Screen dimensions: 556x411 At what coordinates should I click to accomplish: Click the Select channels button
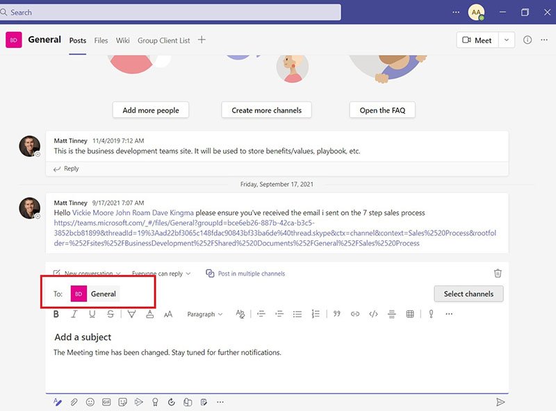468,294
